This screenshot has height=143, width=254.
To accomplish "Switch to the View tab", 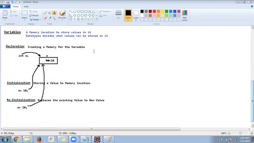I will point(26,6).
